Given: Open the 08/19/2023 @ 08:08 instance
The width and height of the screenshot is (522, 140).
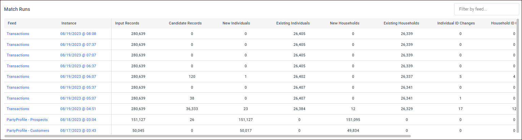Looking at the screenshot, I should [x=78, y=34].
